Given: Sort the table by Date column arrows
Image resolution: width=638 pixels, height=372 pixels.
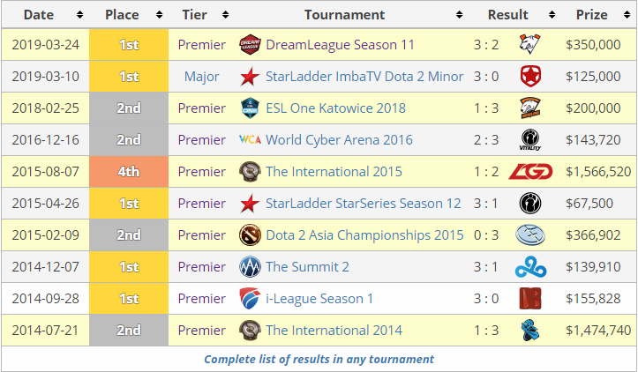Looking at the screenshot, I should click(x=79, y=15).
